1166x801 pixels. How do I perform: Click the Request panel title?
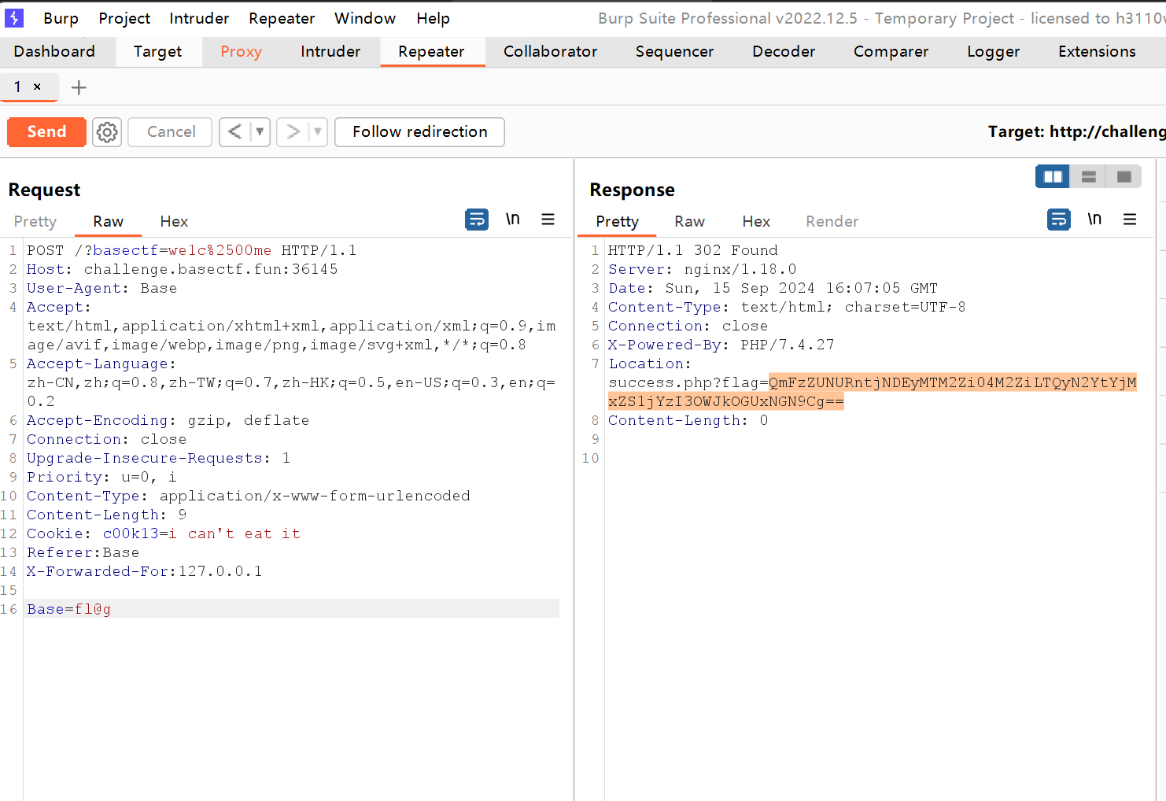44,190
